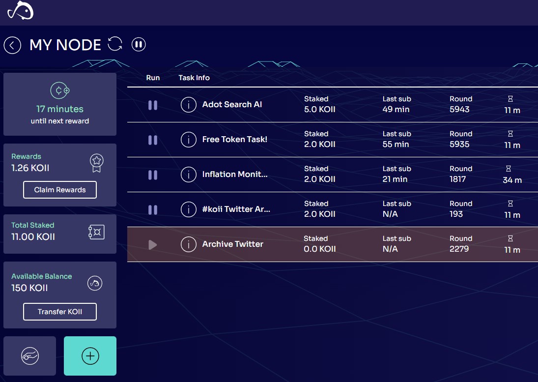
Task: Click the Available Balance Koii icon
Action: tap(95, 283)
